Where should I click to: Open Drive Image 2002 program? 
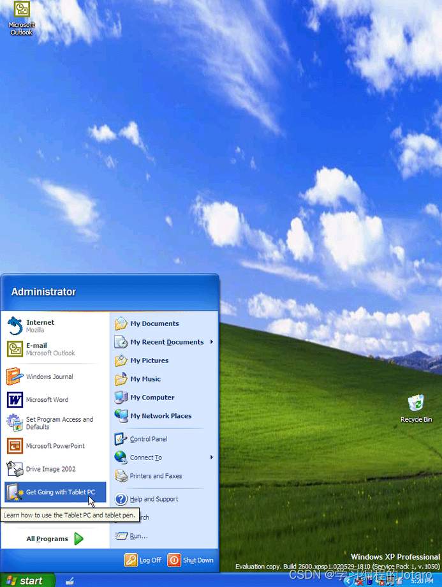tap(55, 469)
